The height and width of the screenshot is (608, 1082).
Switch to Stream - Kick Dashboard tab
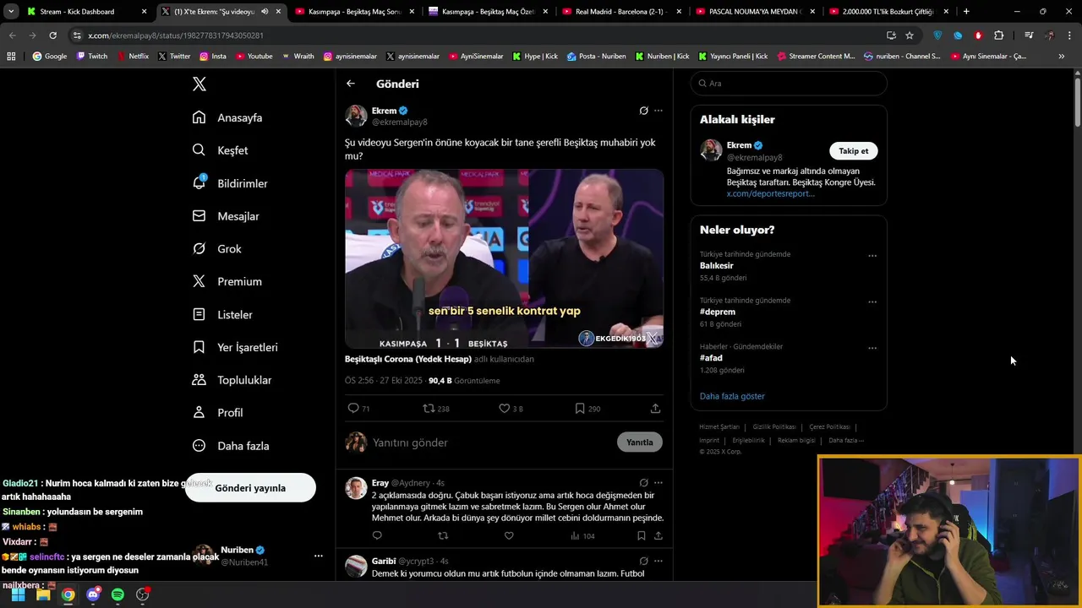point(86,12)
